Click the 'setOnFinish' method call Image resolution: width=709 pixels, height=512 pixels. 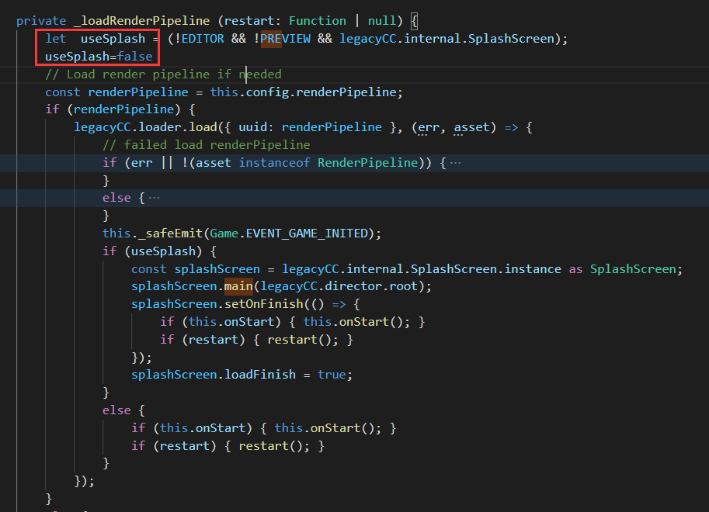pos(263,304)
